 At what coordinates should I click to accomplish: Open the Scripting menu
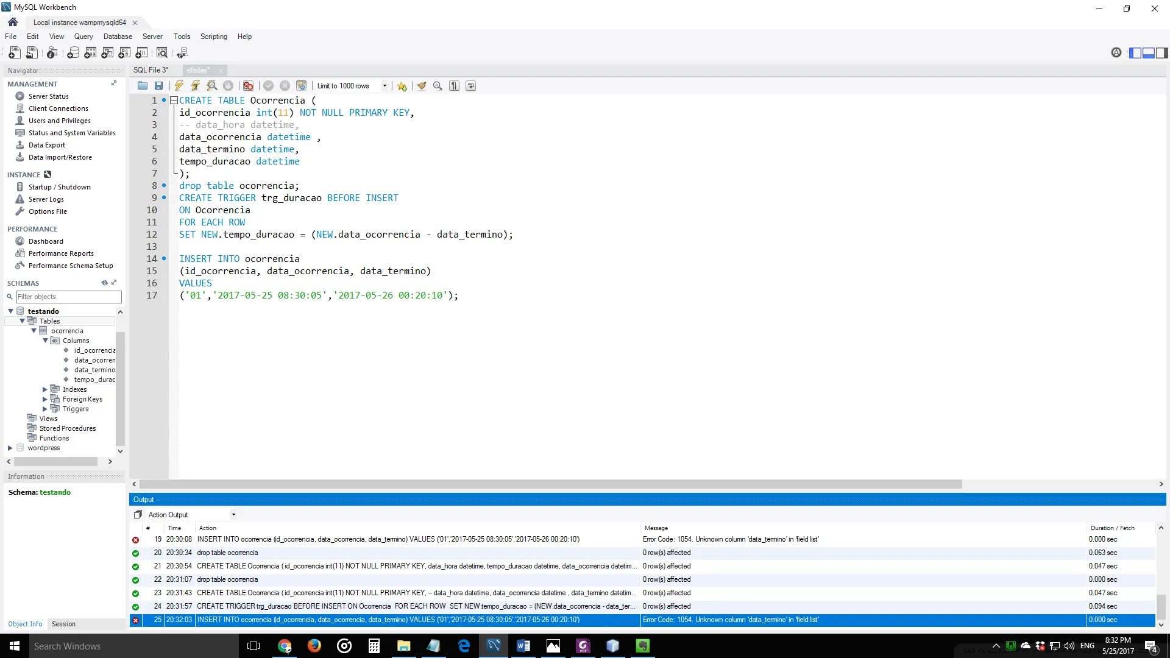coord(213,37)
